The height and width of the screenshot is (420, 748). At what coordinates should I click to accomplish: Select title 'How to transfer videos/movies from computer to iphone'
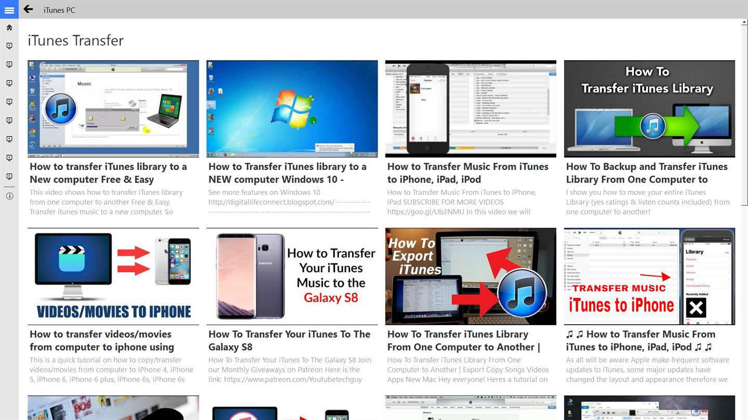coord(102,341)
